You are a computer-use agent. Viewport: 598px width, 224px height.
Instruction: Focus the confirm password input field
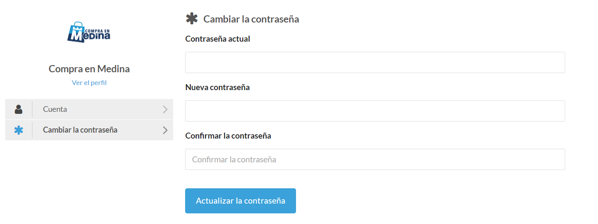(375, 159)
